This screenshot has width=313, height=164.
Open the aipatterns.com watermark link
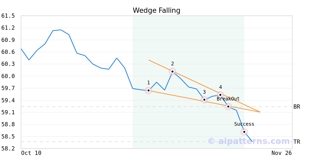tap(249, 141)
